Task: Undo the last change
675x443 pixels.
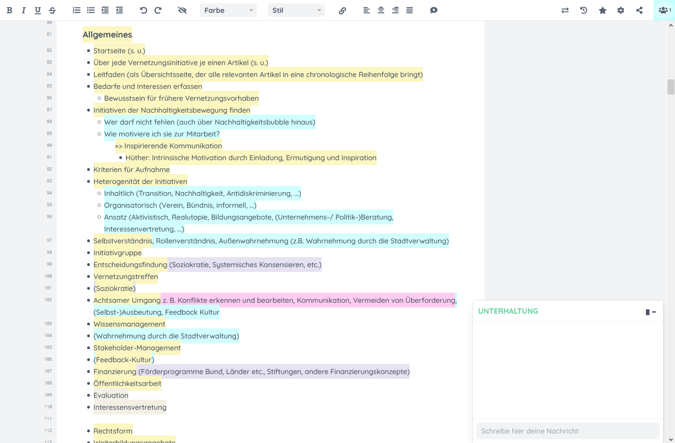Action: coord(143,10)
